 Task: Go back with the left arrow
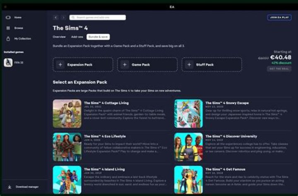tap(56, 18)
